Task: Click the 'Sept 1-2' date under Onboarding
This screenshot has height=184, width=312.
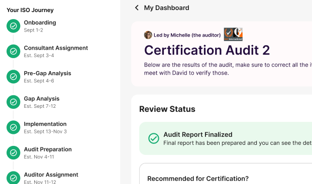Action: coord(34,30)
